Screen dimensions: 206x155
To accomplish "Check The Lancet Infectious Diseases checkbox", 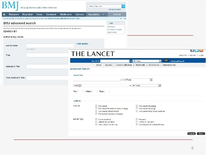I will coord(96,114).
